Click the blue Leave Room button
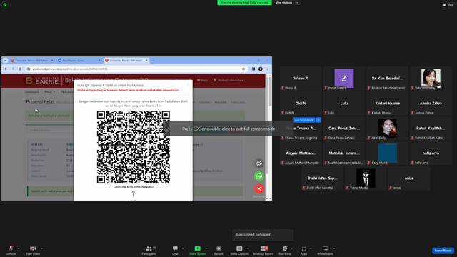 [443, 251]
